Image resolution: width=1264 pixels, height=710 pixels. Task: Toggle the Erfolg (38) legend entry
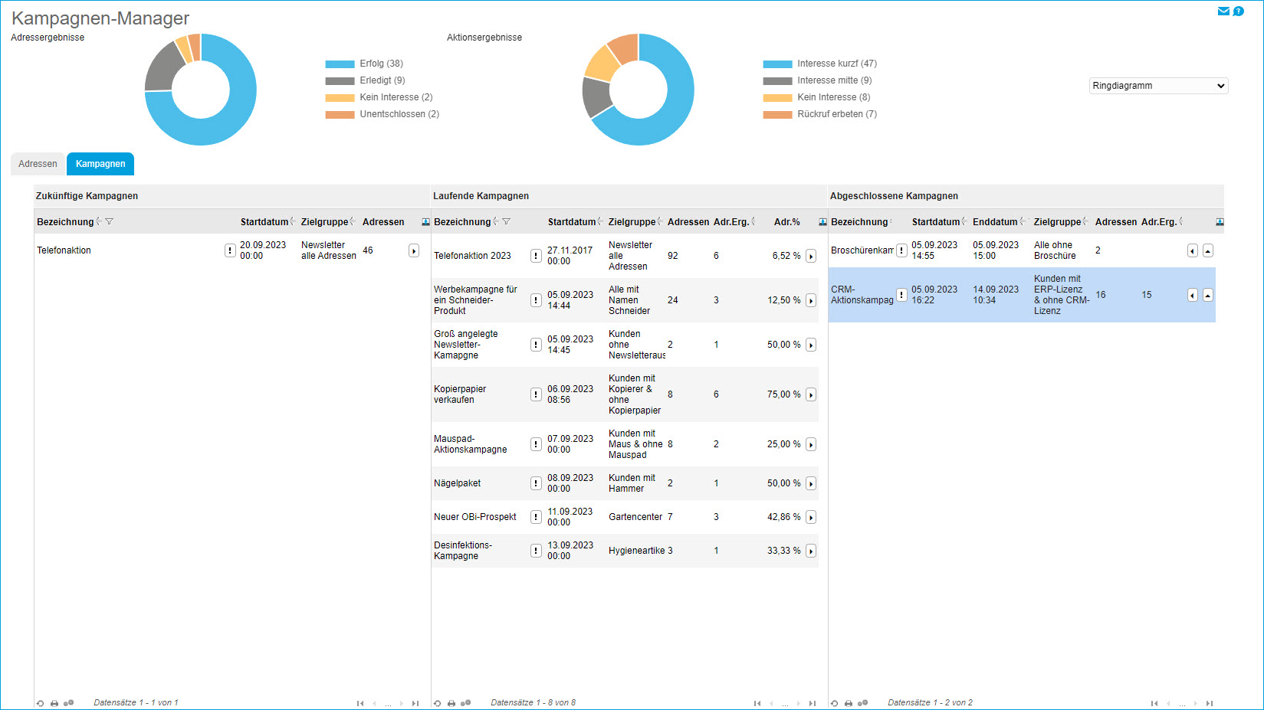tap(381, 64)
